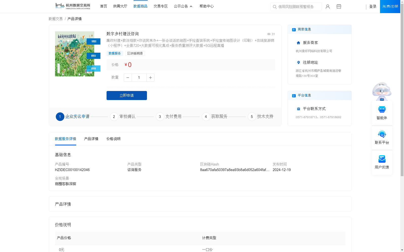Click the 免费注册 button
Viewport: 404px width, 252px height.
pos(390,7)
